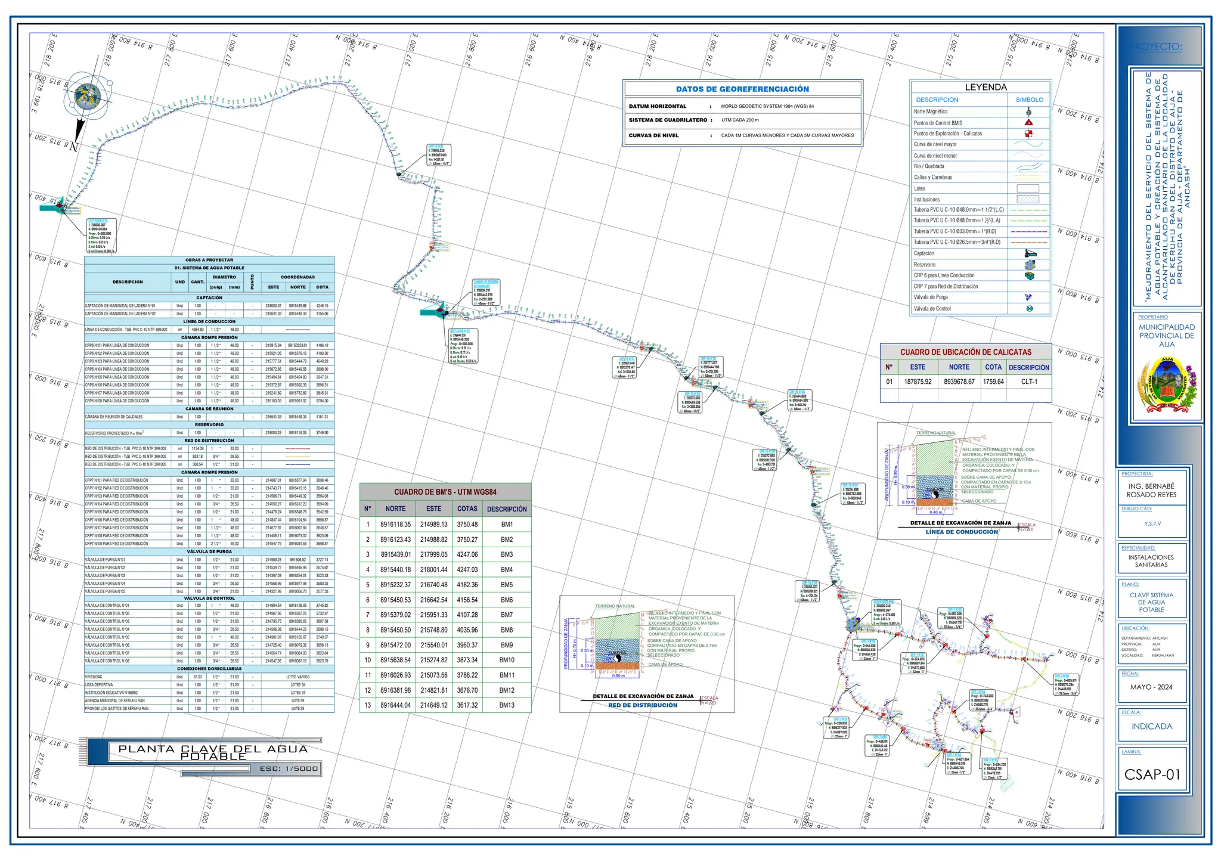Viewport: 1221px width, 862px height.
Task: Click the RESERVORIO section header in the table
Action: tap(209, 425)
